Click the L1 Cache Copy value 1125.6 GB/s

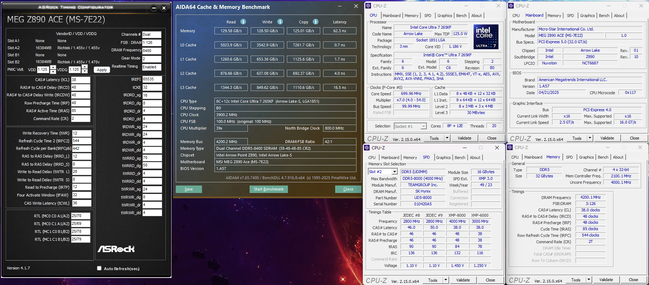[x=304, y=59]
